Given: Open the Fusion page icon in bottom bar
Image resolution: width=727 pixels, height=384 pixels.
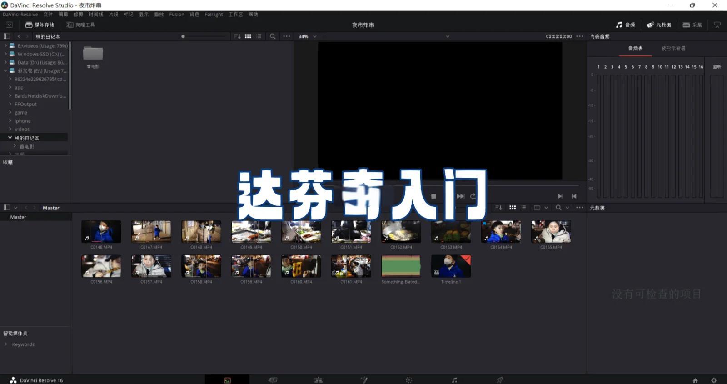Looking at the screenshot, I should [363, 380].
